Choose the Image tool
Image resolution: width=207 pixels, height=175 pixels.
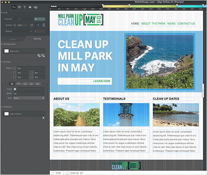[30, 7]
